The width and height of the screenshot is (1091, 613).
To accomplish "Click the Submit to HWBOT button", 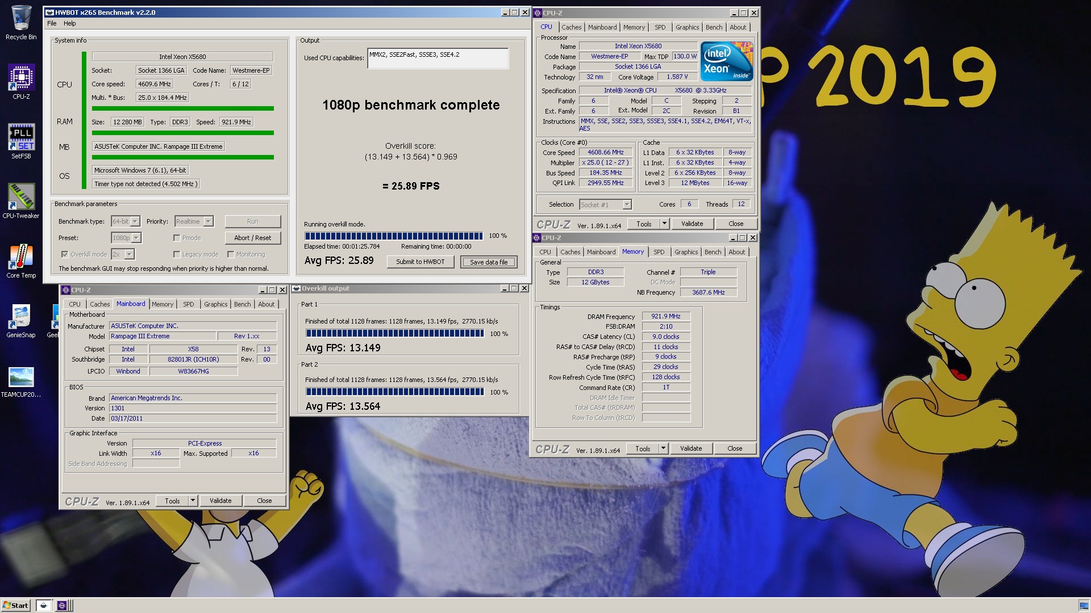I will pyautogui.click(x=420, y=262).
